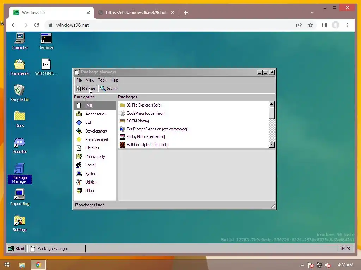Click the packages list scrollbar thumb
This screenshot has height=270, width=361.
272,113
